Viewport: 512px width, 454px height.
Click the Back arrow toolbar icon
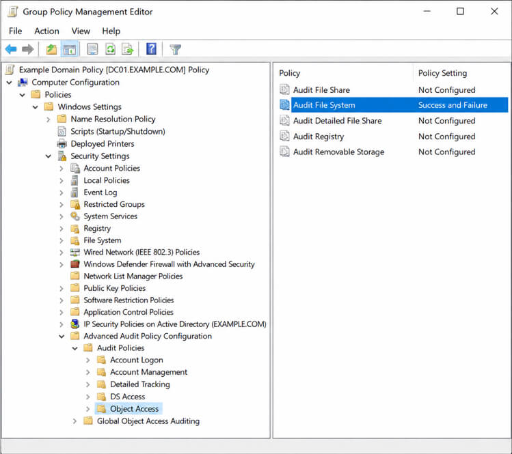point(11,49)
